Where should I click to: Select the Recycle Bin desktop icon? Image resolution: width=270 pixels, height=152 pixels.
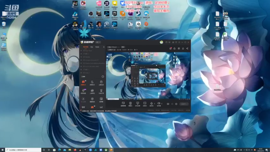[x=4, y=25]
